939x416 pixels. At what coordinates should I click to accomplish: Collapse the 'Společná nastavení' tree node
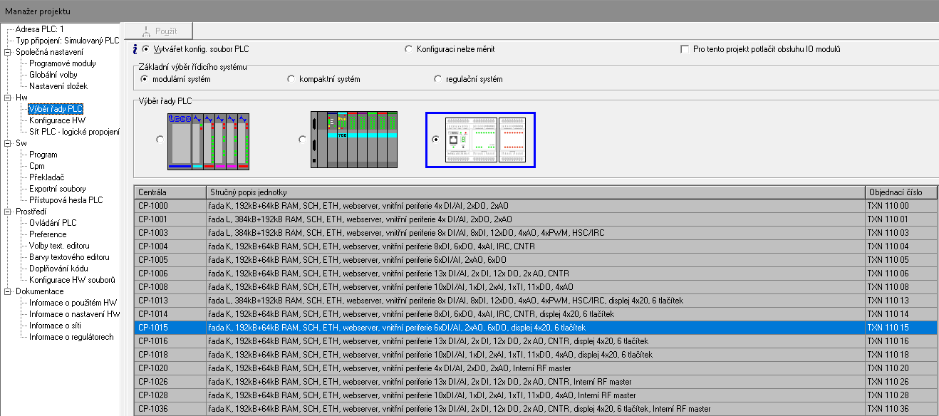click(x=8, y=52)
